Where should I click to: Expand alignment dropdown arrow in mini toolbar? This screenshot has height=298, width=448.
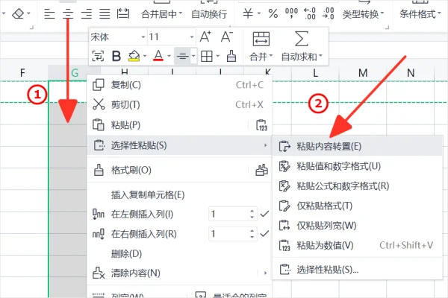coord(193,56)
